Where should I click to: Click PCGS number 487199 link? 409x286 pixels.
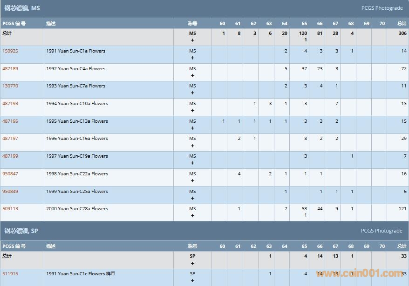10,156
